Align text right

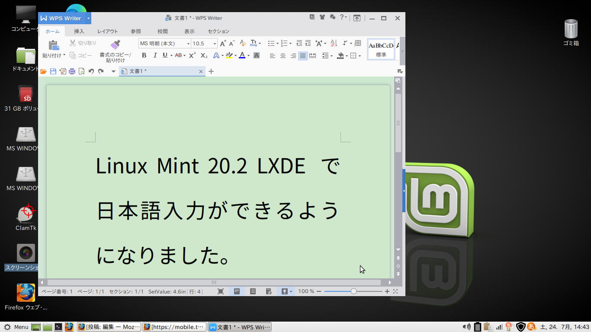tap(293, 55)
